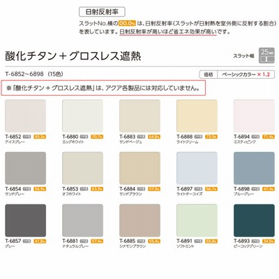Select the T-6898 Blue Gray swatch

click(x=254, y=168)
